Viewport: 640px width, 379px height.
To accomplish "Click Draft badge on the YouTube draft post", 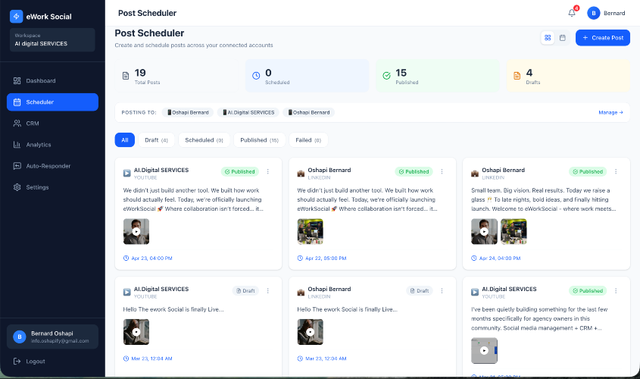I will (245, 291).
